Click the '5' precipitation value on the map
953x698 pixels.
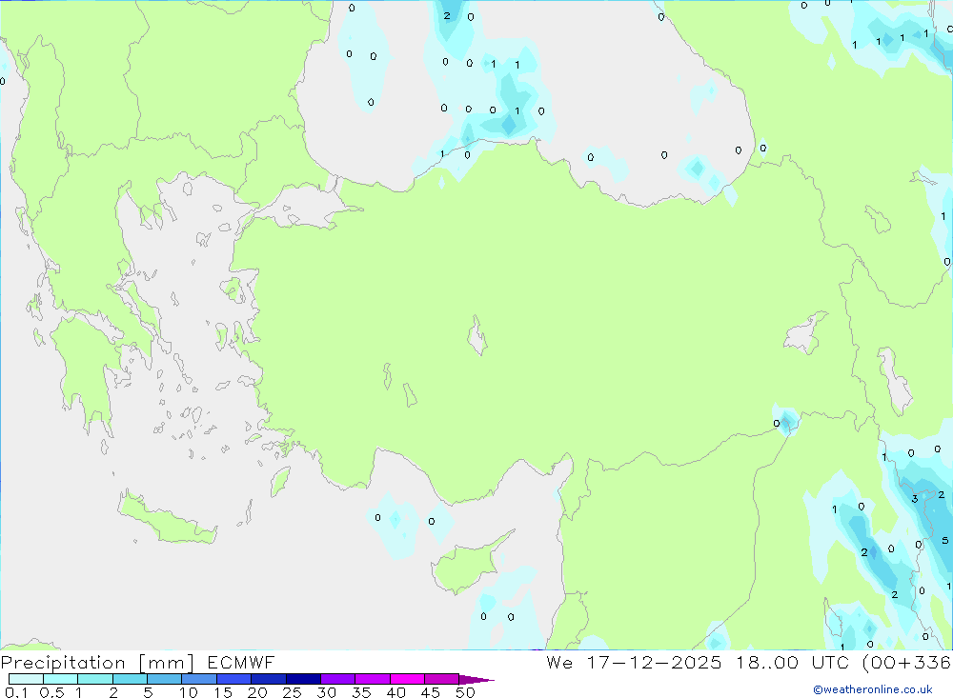(944, 540)
